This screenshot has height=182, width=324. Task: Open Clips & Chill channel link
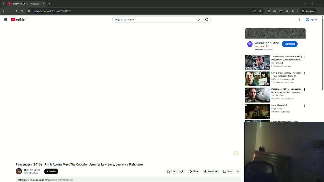pos(276,63)
